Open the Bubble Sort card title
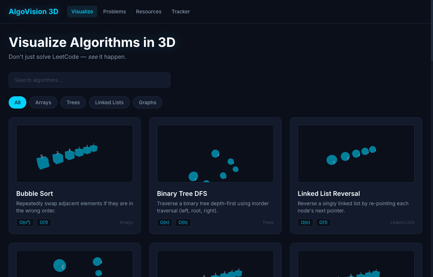The width and height of the screenshot is (433, 277). 35,194
